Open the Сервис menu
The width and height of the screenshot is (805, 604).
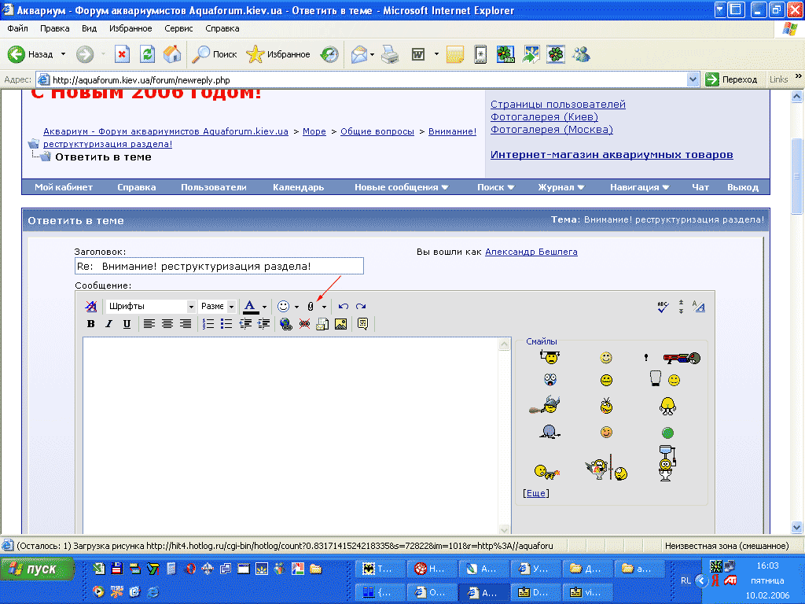click(178, 28)
